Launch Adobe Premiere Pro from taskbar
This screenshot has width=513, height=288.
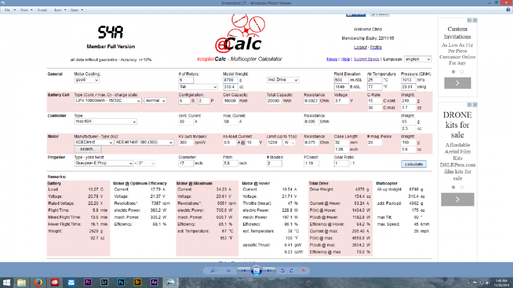click(x=88, y=283)
